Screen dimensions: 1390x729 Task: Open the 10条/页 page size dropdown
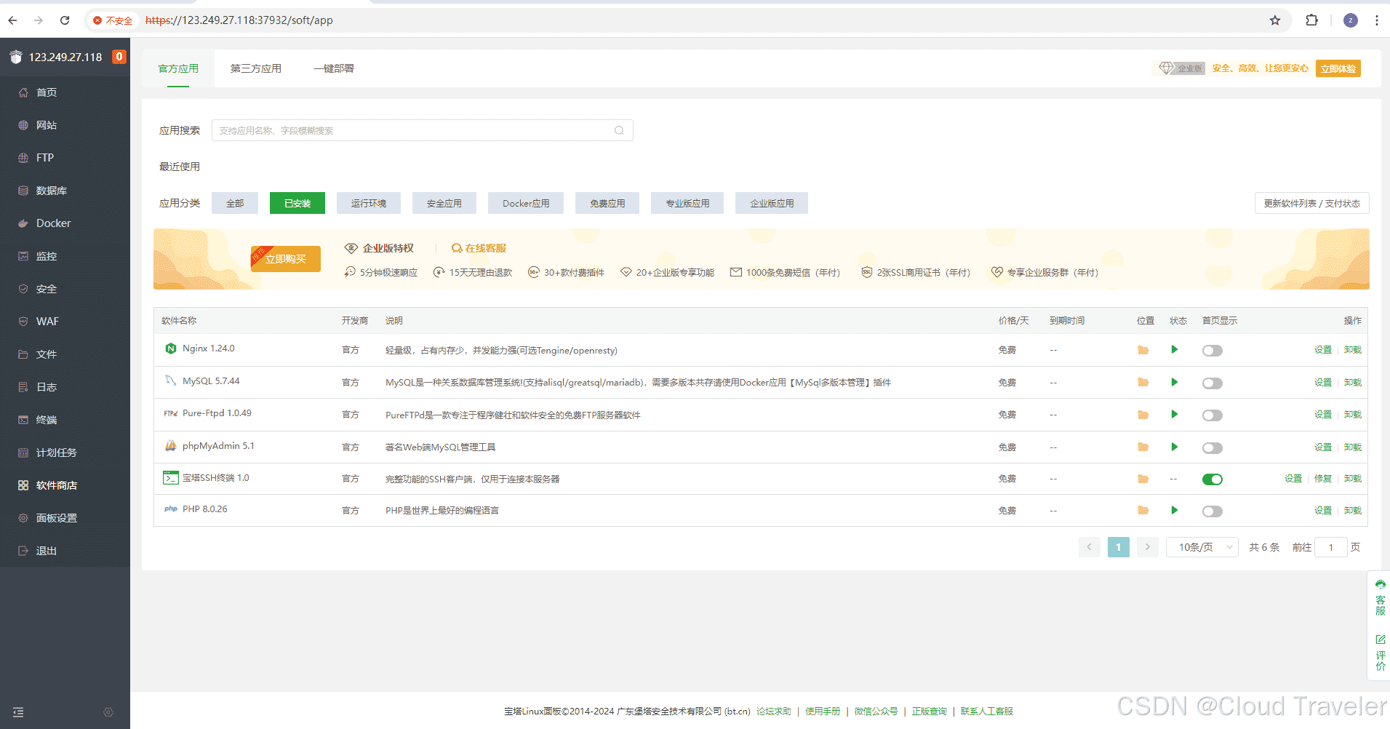coord(1202,546)
